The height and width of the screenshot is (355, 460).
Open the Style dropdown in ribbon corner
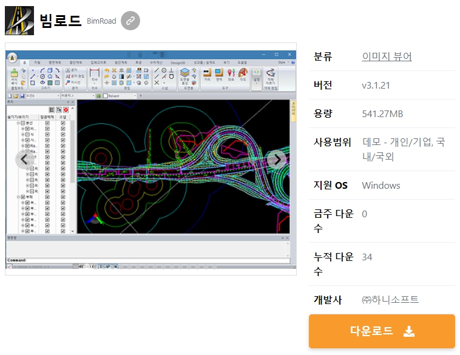point(283,63)
